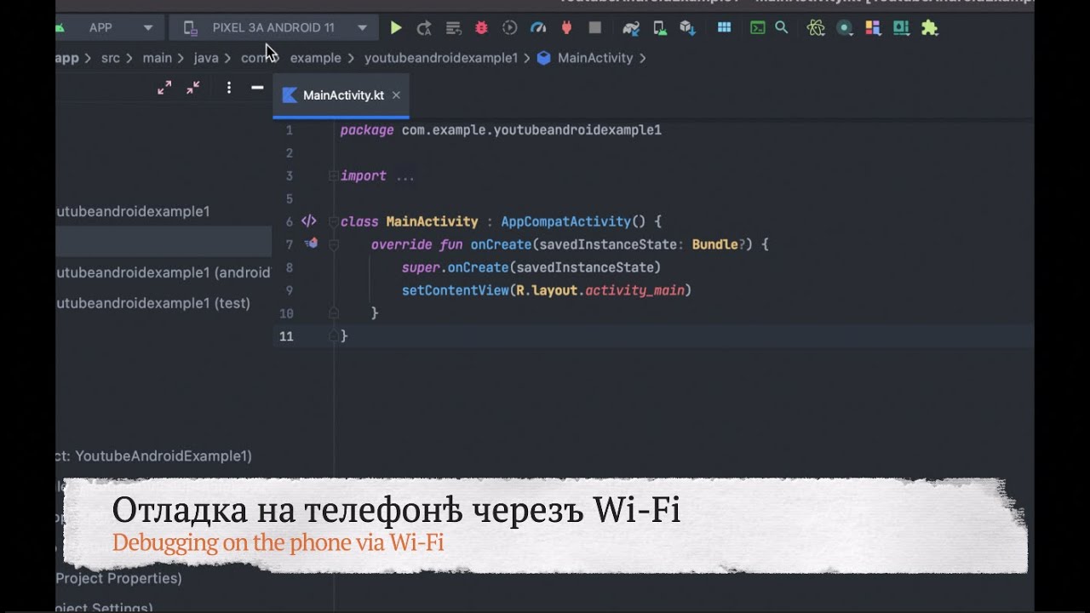The image size is (1090, 613).
Task: Run the app with the green play button
Action: tap(396, 28)
